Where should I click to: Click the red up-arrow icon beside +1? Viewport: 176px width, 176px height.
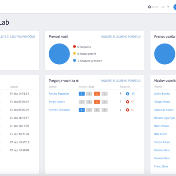tap(128, 110)
